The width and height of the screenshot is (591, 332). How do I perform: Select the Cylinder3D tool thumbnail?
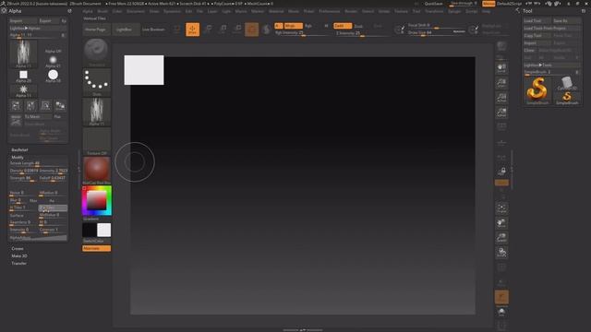[567, 83]
